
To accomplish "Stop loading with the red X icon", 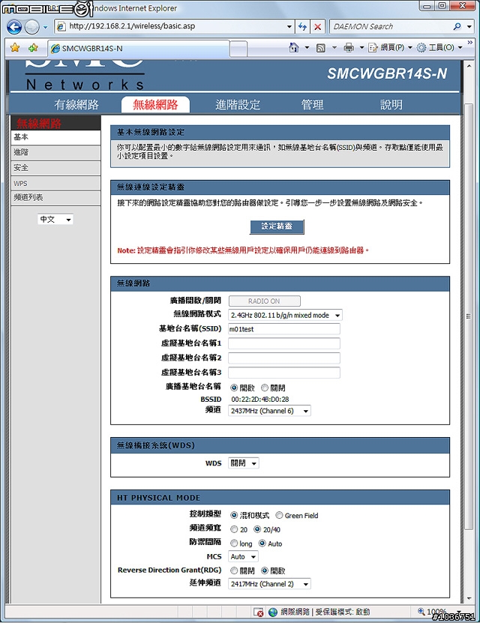I will pos(317,27).
